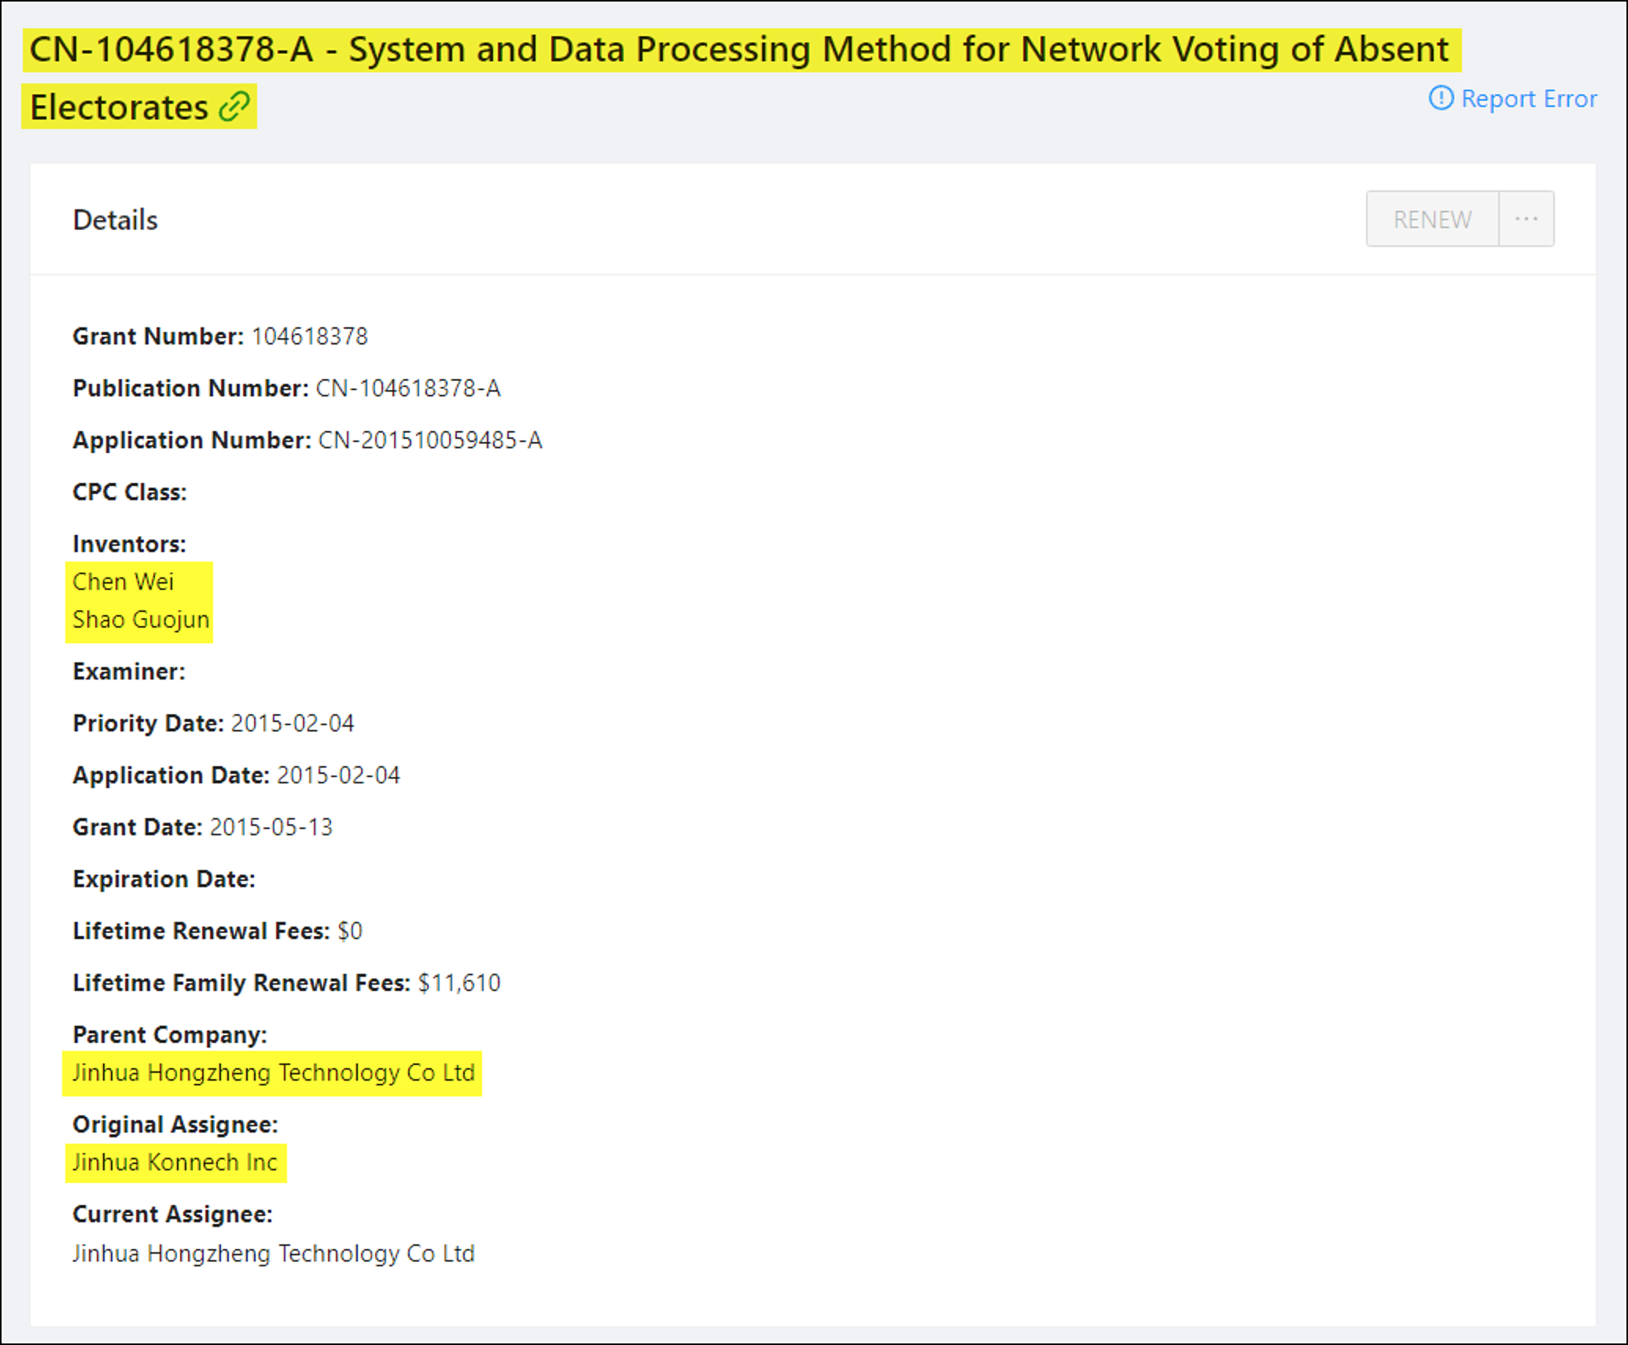The image size is (1628, 1345).
Task: Click the Grant Date value 2015-05-13
Action: coord(271,827)
